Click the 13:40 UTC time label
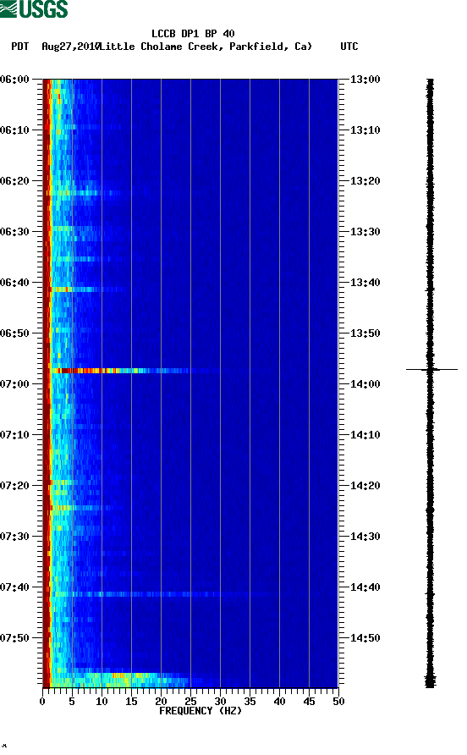The width and height of the screenshot is (467, 755). 365,282
